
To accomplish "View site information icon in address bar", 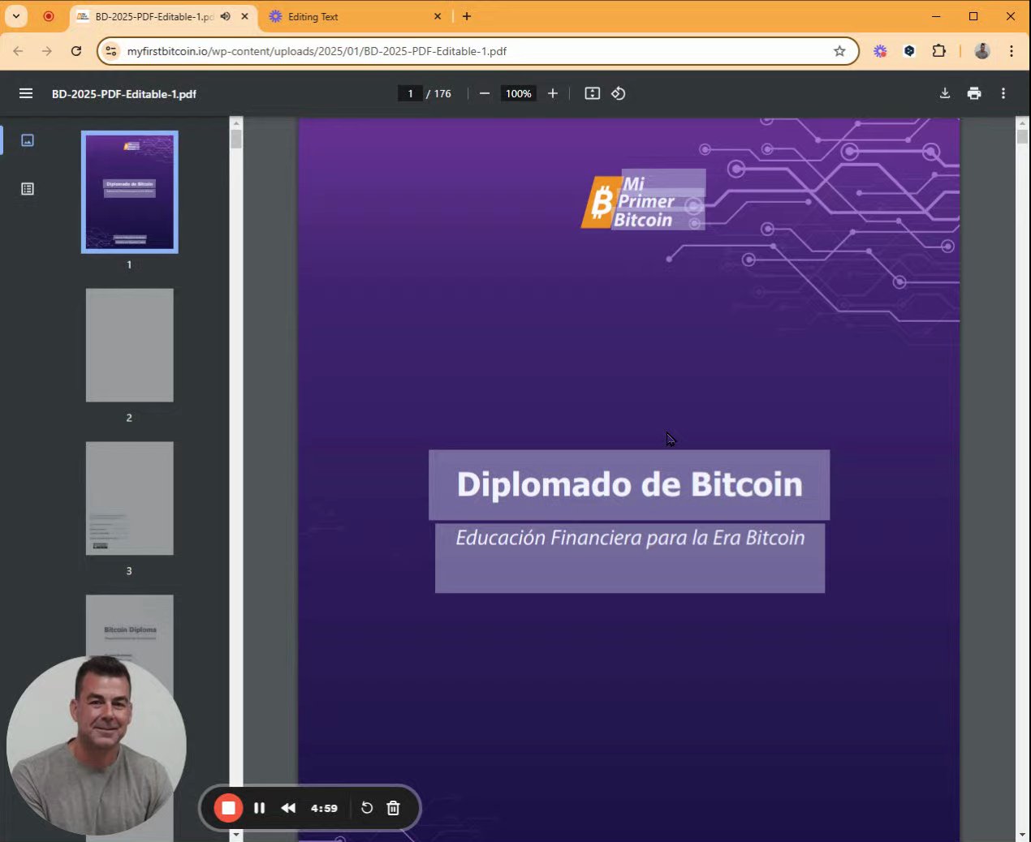I will 111,51.
